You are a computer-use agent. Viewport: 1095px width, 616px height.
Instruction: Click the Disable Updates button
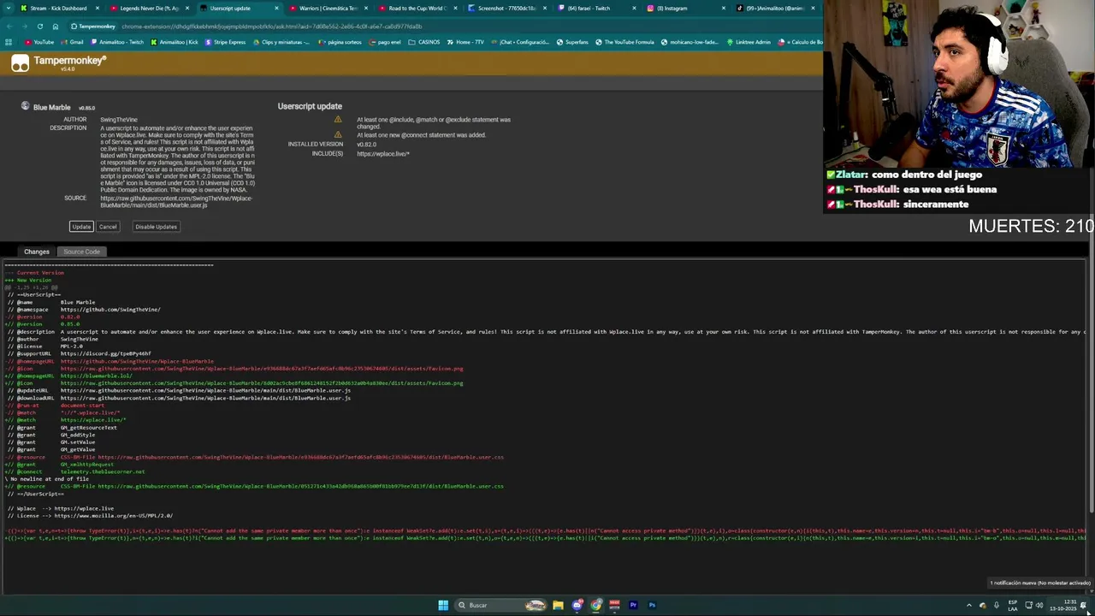pos(156,227)
